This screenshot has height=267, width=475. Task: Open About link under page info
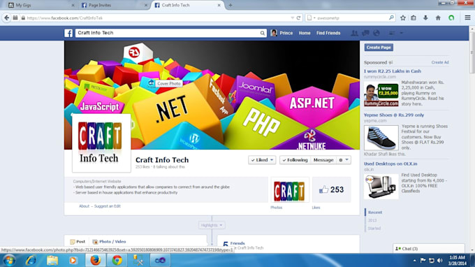(x=85, y=206)
